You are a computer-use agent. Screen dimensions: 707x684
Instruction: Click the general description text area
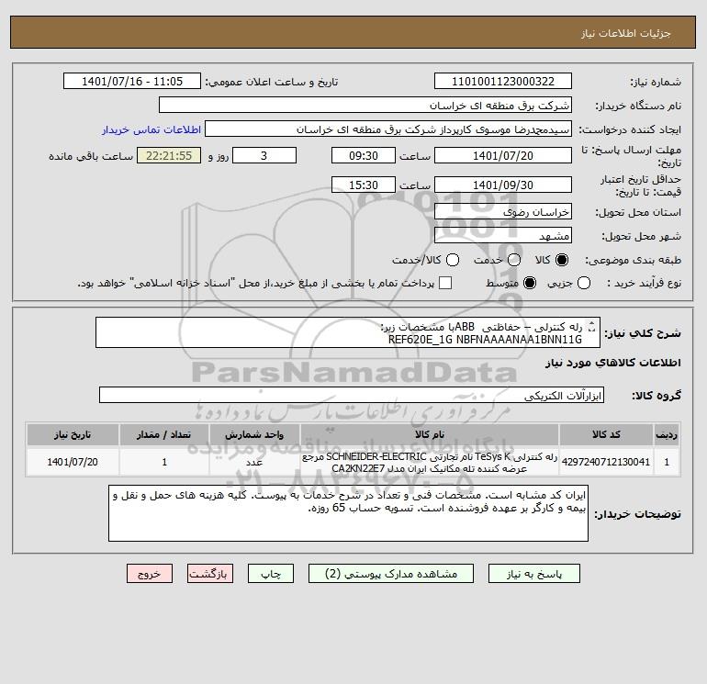tap(348, 332)
